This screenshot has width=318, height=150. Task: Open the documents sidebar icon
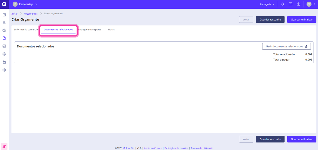pos(4,38)
